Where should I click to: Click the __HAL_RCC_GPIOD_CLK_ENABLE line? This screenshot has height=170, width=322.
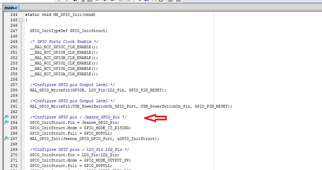coord(64,63)
